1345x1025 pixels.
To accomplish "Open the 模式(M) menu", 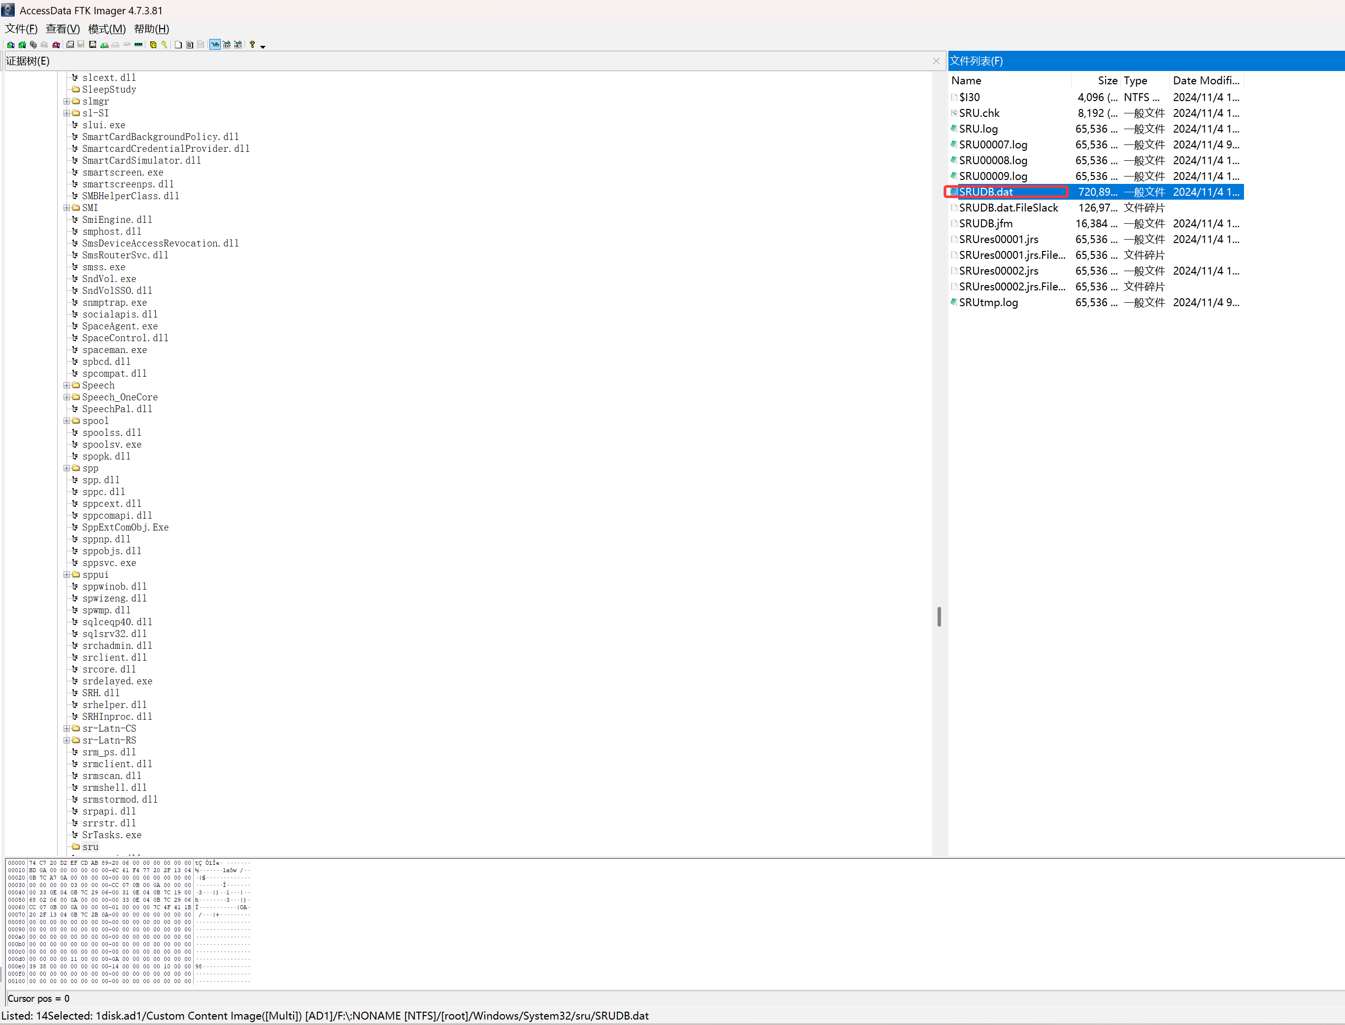I will pyautogui.click(x=107, y=29).
